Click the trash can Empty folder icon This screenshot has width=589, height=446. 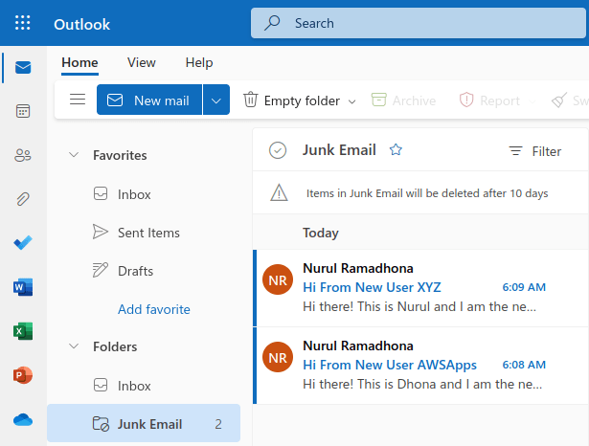tap(251, 100)
